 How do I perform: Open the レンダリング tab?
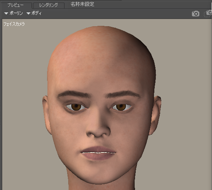(49, 5)
